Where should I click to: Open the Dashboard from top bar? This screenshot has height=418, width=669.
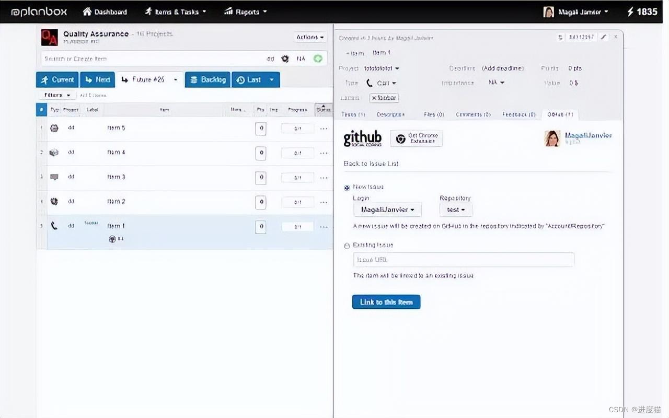(x=105, y=11)
